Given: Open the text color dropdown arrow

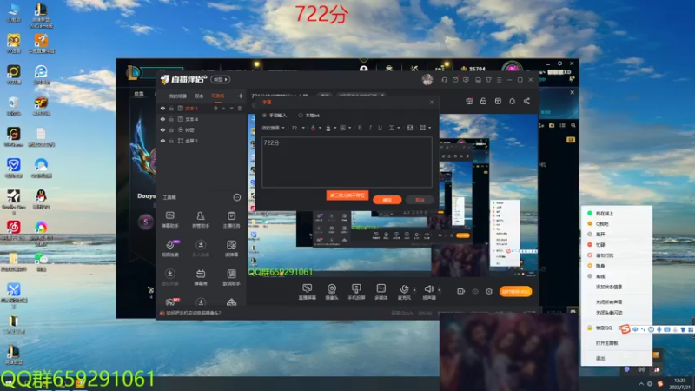Looking at the screenshot, I should pos(320,128).
